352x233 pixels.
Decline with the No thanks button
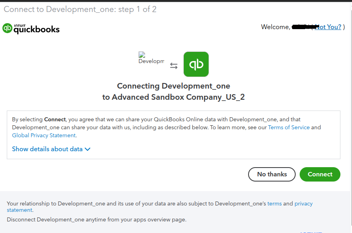pos(272,174)
